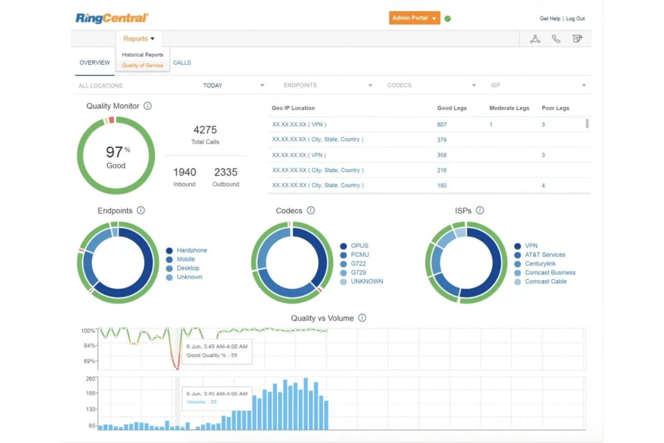Image resolution: width=664 pixels, height=443 pixels.
Task: Click the phone icon near the top right
Action: pyautogui.click(x=556, y=39)
